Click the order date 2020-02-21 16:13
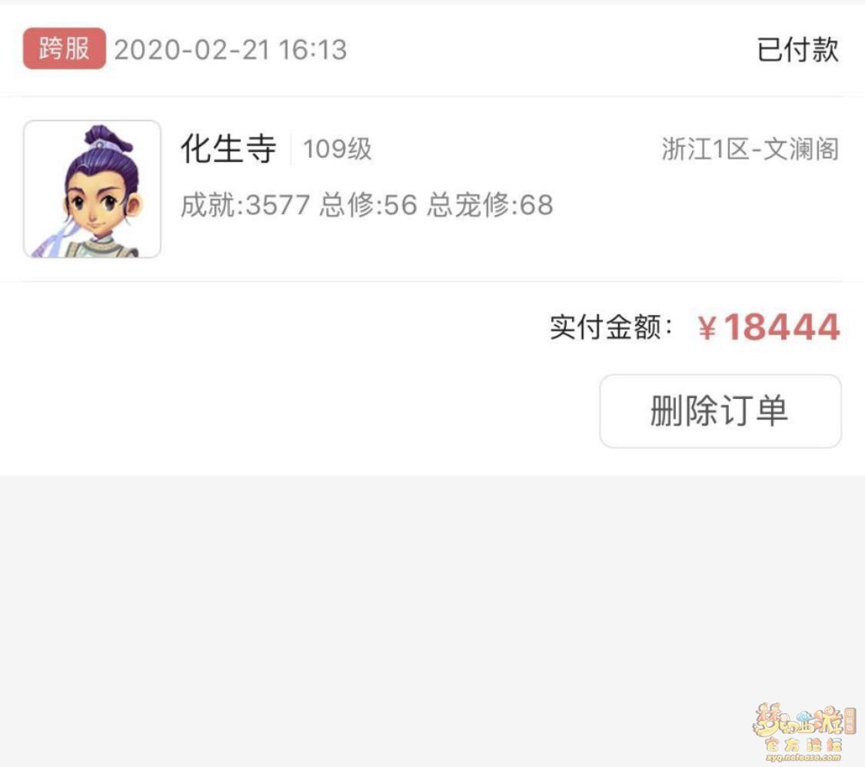Screen dimensions: 865x767 click(x=231, y=50)
